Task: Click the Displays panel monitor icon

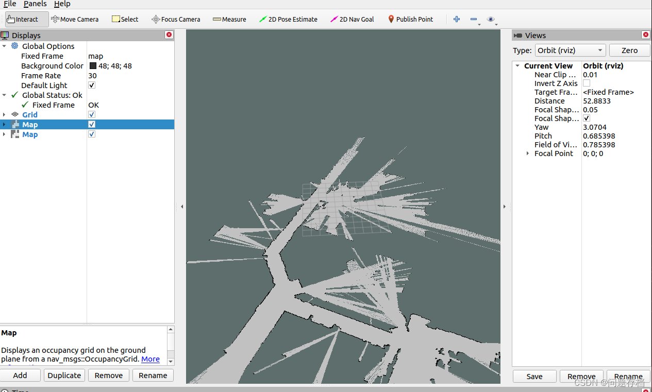Action: (x=5, y=35)
